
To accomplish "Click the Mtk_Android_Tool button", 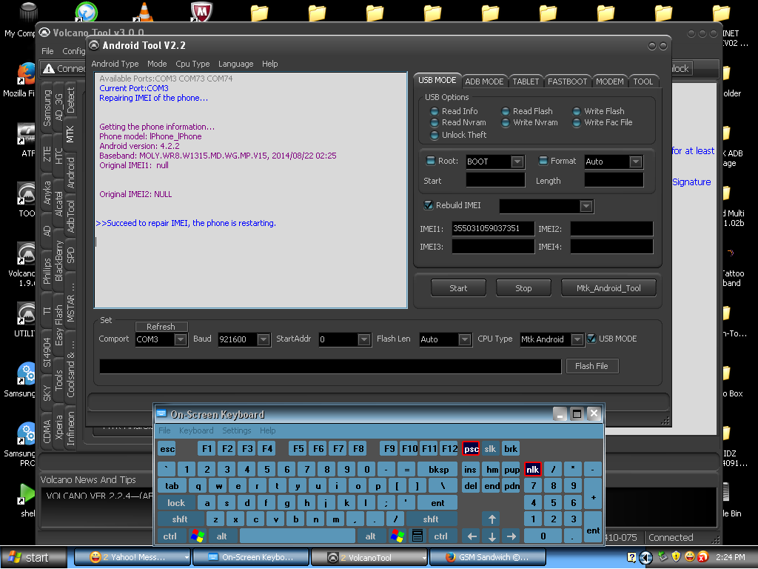I will (608, 288).
